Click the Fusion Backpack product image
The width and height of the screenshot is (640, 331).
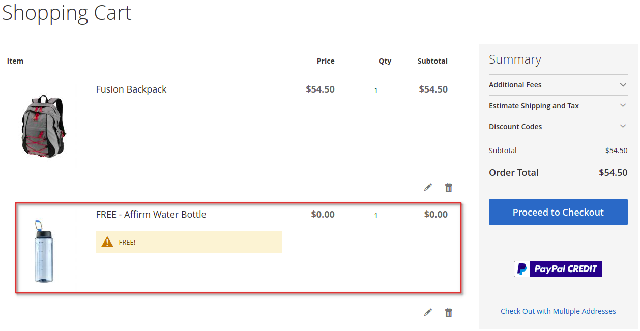(44, 126)
